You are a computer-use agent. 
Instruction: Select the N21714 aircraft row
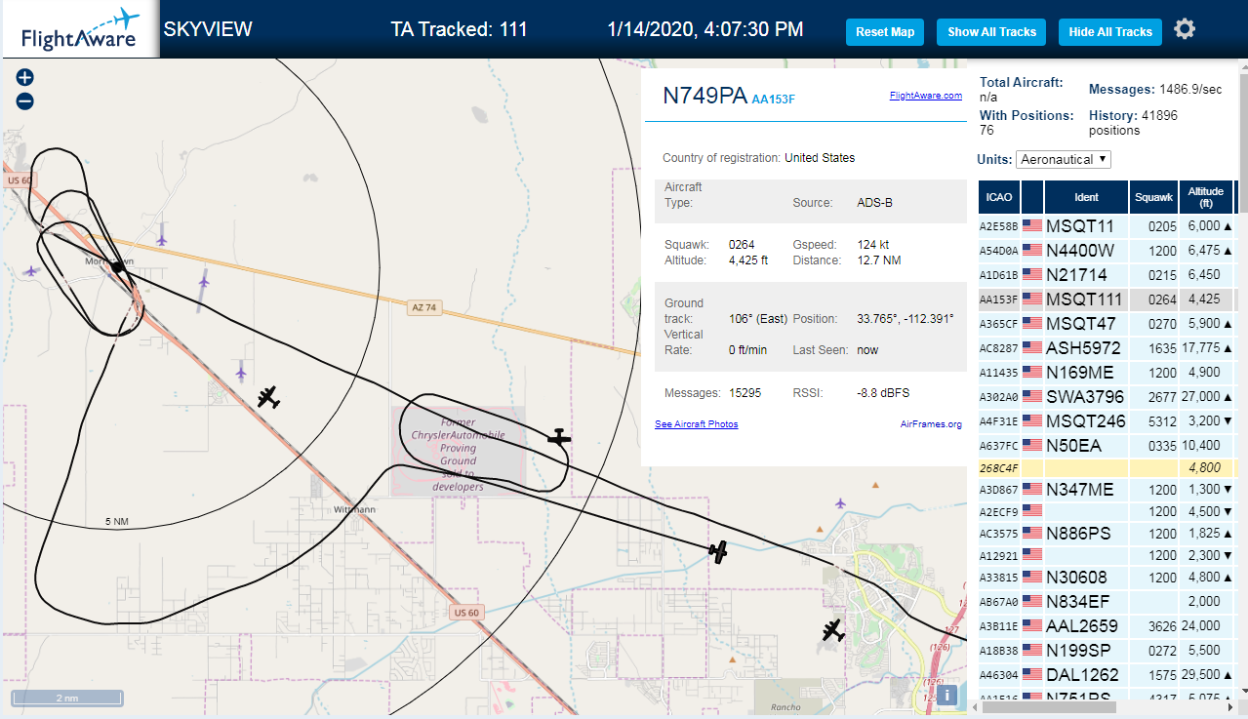tap(1107, 275)
